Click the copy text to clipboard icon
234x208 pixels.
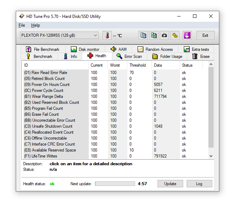(143, 35)
